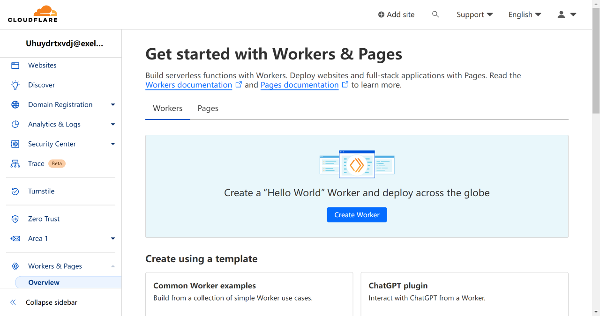Open the Workers documentation link

(189, 85)
